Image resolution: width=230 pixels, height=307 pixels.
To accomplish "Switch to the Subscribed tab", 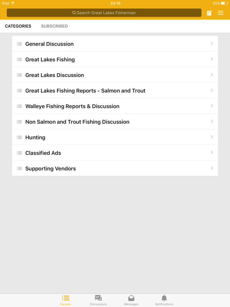I will coord(54,26).
